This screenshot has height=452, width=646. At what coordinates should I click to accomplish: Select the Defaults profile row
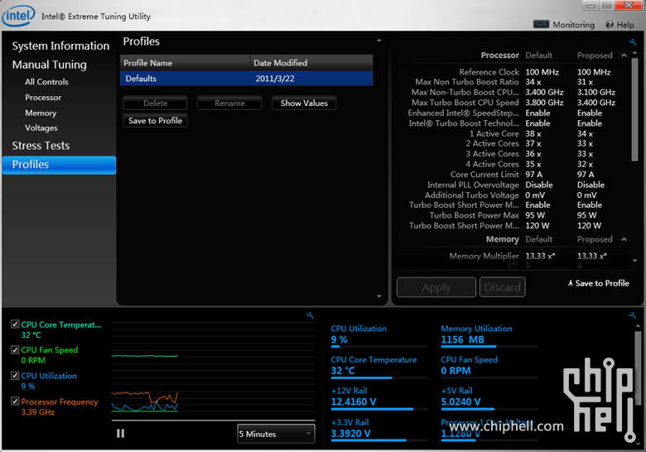[x=246, y=78]
